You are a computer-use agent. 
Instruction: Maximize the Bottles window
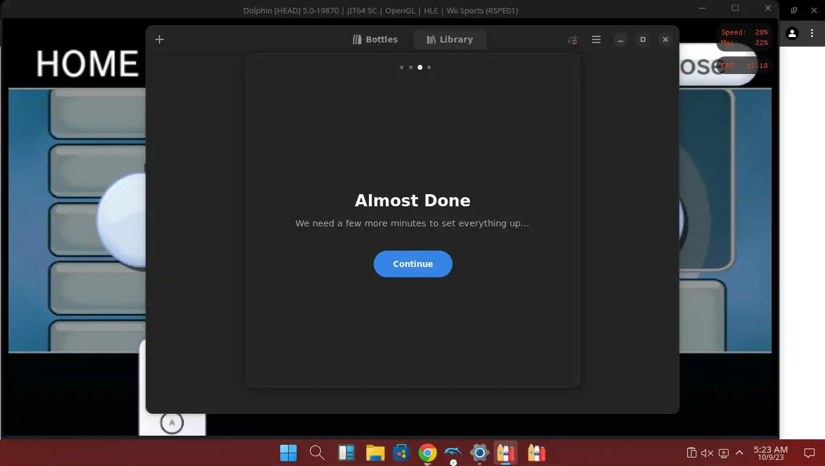pyautogui.click(x=643, y=39)
